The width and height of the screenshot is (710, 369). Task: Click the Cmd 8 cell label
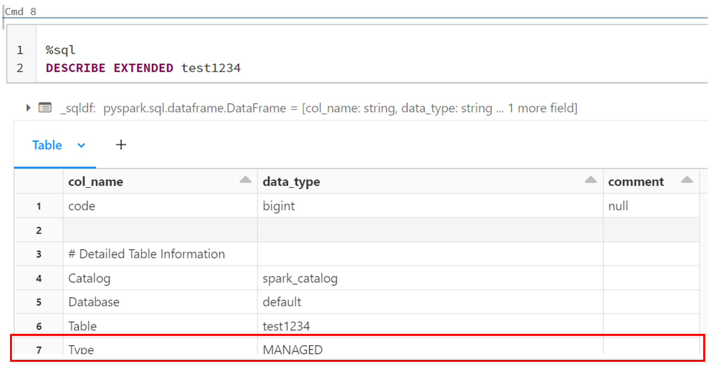(x=20, y=12)
